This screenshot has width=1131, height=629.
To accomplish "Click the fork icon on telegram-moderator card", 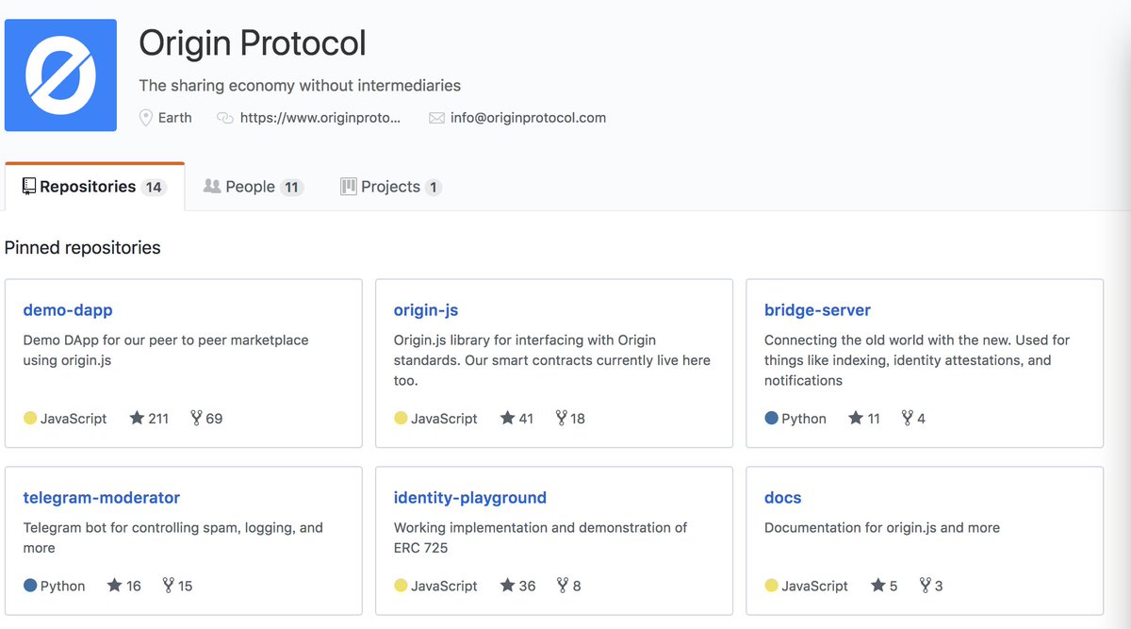I will [168, 586].
